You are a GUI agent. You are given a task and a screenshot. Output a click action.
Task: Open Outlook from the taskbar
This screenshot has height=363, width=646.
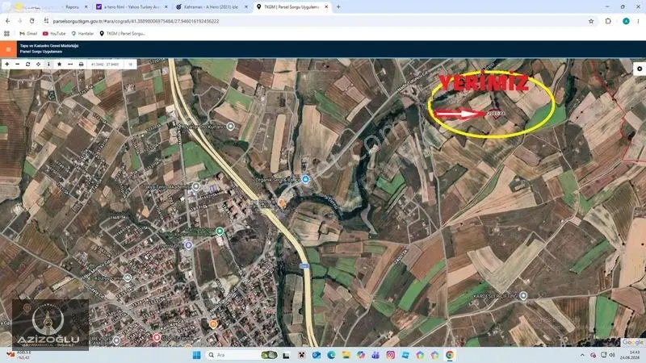316,355
